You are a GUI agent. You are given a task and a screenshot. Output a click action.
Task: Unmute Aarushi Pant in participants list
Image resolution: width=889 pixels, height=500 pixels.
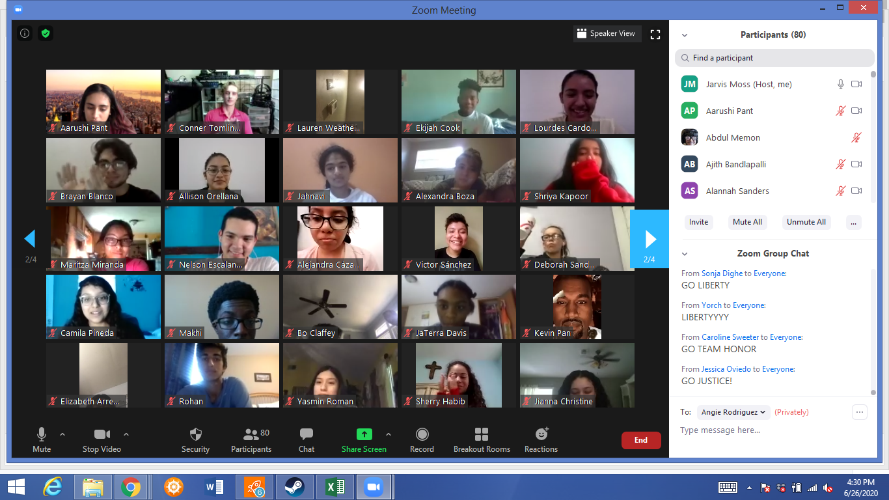click(x=841, y=111)
